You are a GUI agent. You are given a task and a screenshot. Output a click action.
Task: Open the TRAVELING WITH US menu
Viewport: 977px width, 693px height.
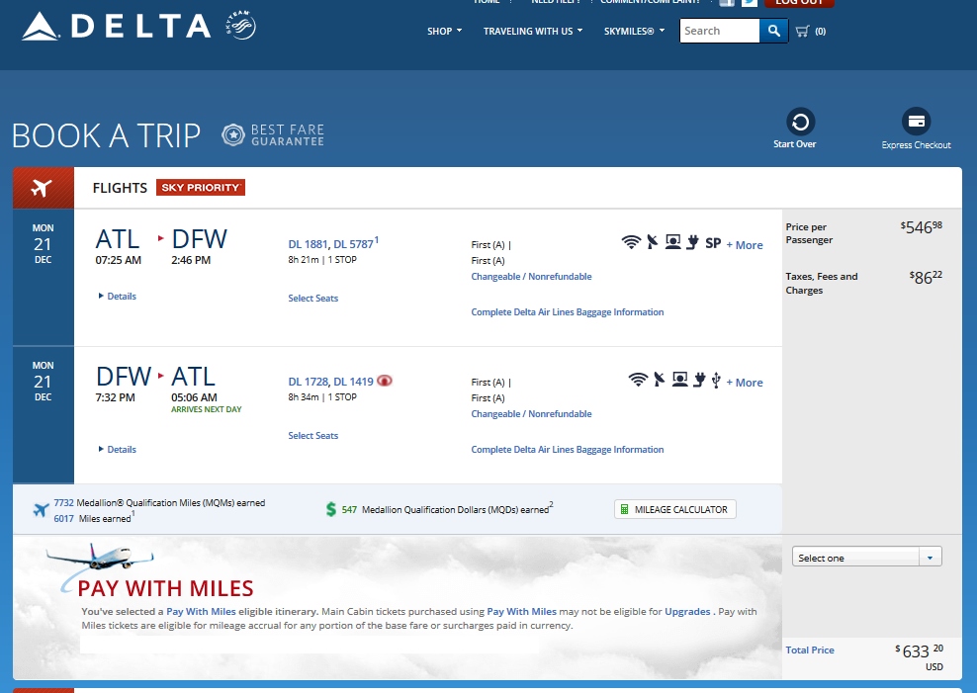tap(532, 32)
